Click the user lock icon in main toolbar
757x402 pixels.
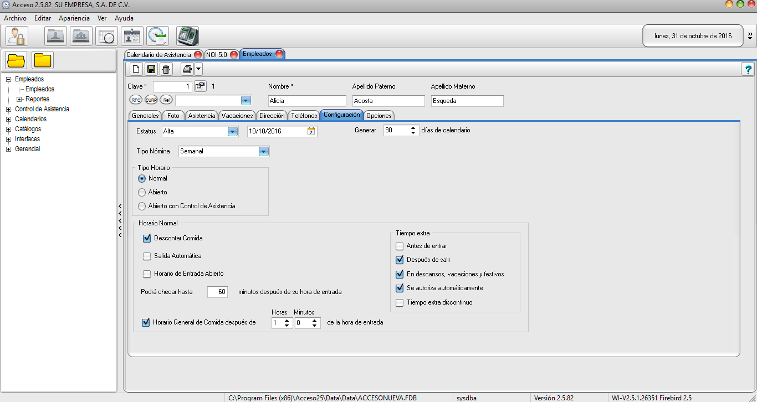coord(17,36)
